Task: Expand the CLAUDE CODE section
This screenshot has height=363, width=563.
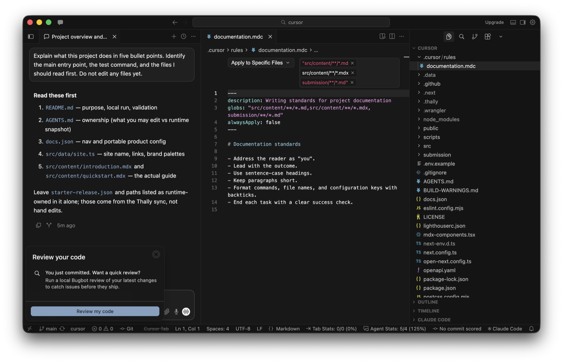Action: (x=434, y=320)
